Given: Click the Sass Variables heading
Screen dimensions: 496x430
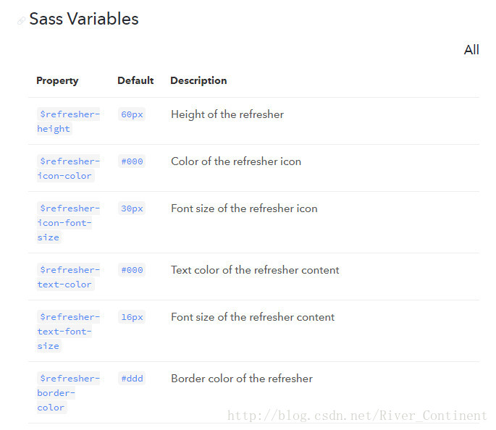Looking at the screenshot, I should [84, 19].
